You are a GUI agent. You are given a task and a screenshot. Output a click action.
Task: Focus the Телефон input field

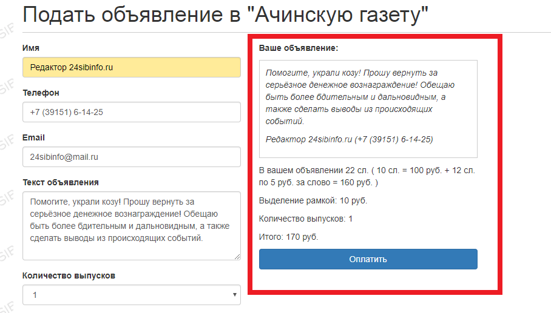pyautogui.click(x=132, y=112)
